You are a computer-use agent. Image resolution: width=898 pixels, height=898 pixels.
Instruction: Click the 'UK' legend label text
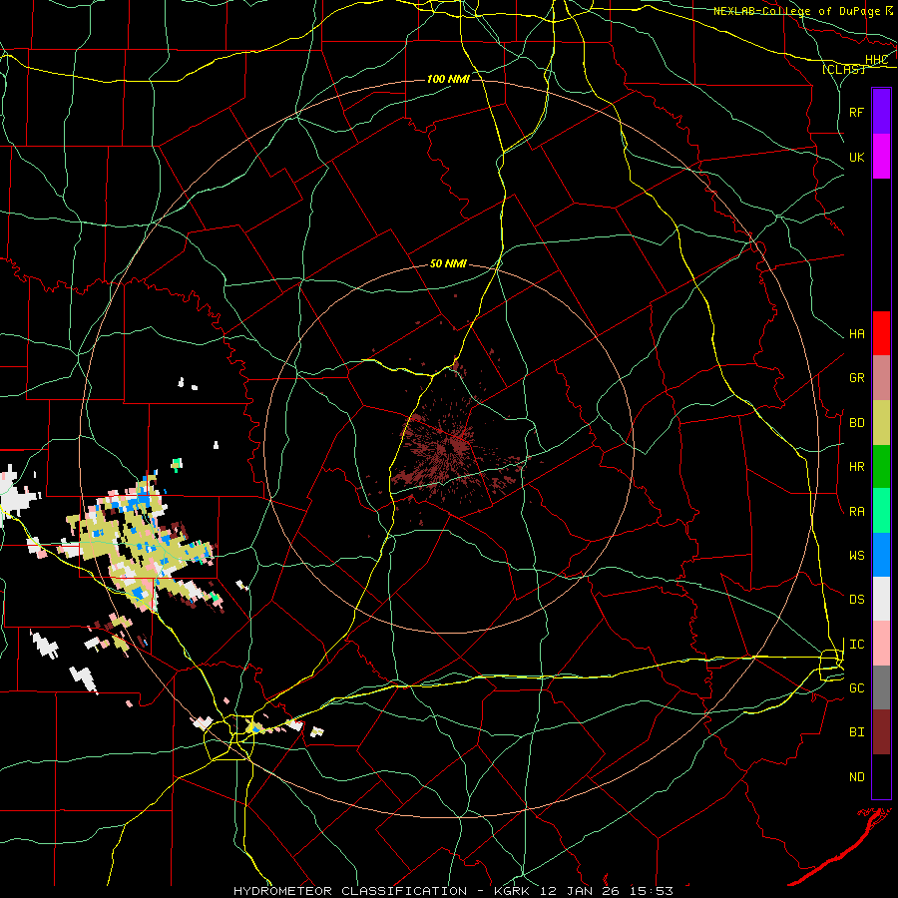coord(856,157)
